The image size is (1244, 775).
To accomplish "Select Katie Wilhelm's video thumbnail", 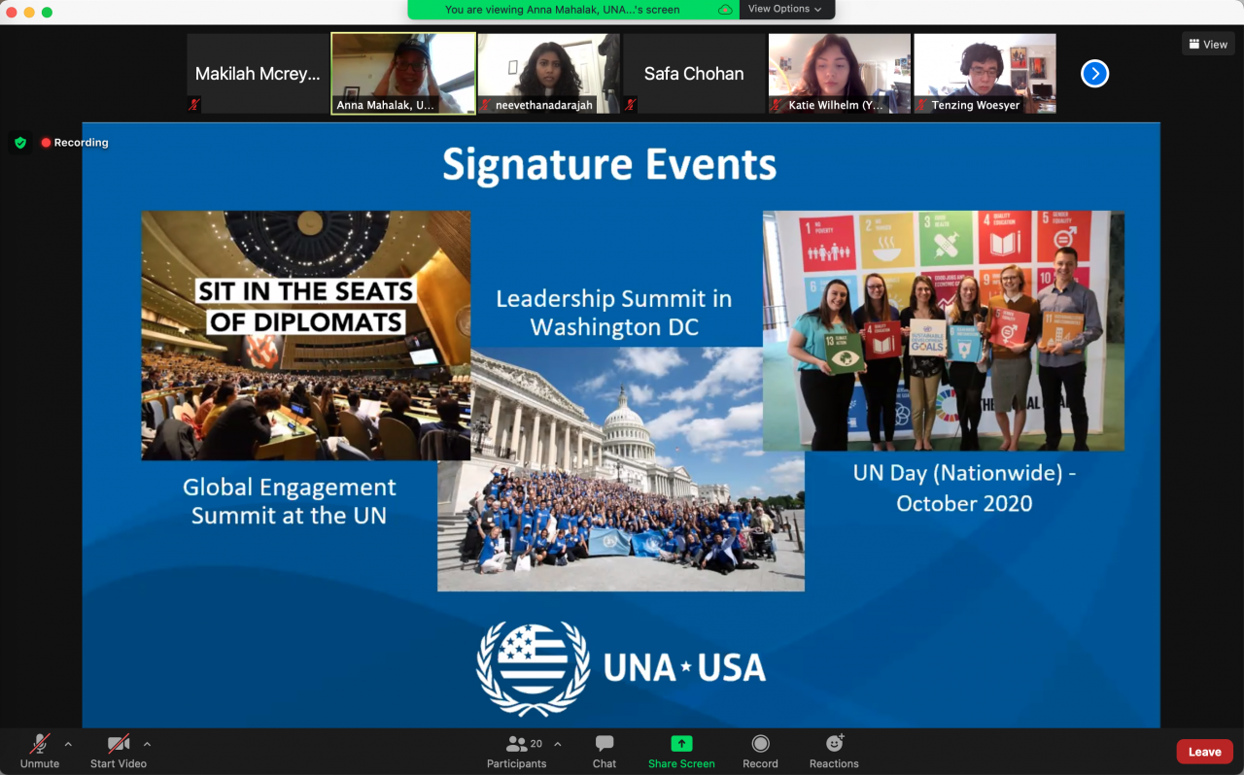I will [840, 74].
